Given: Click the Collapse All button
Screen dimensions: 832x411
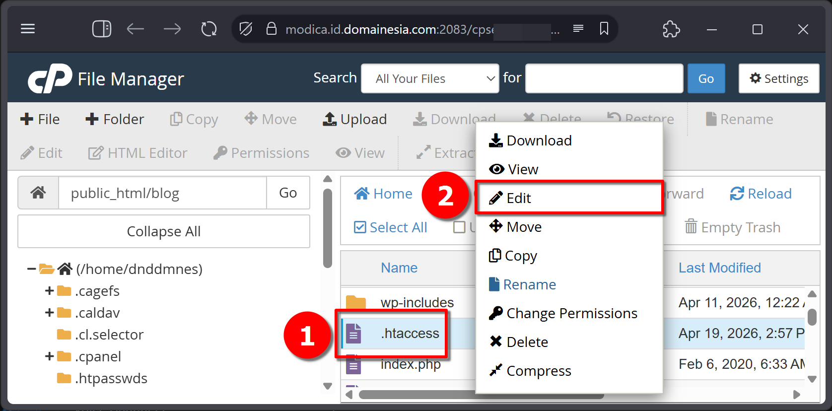Looking at the screenshot, I should tap(164, 231).
